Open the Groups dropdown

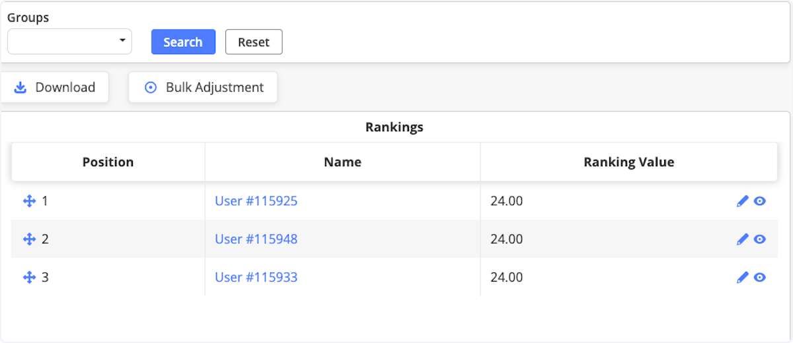69,42
